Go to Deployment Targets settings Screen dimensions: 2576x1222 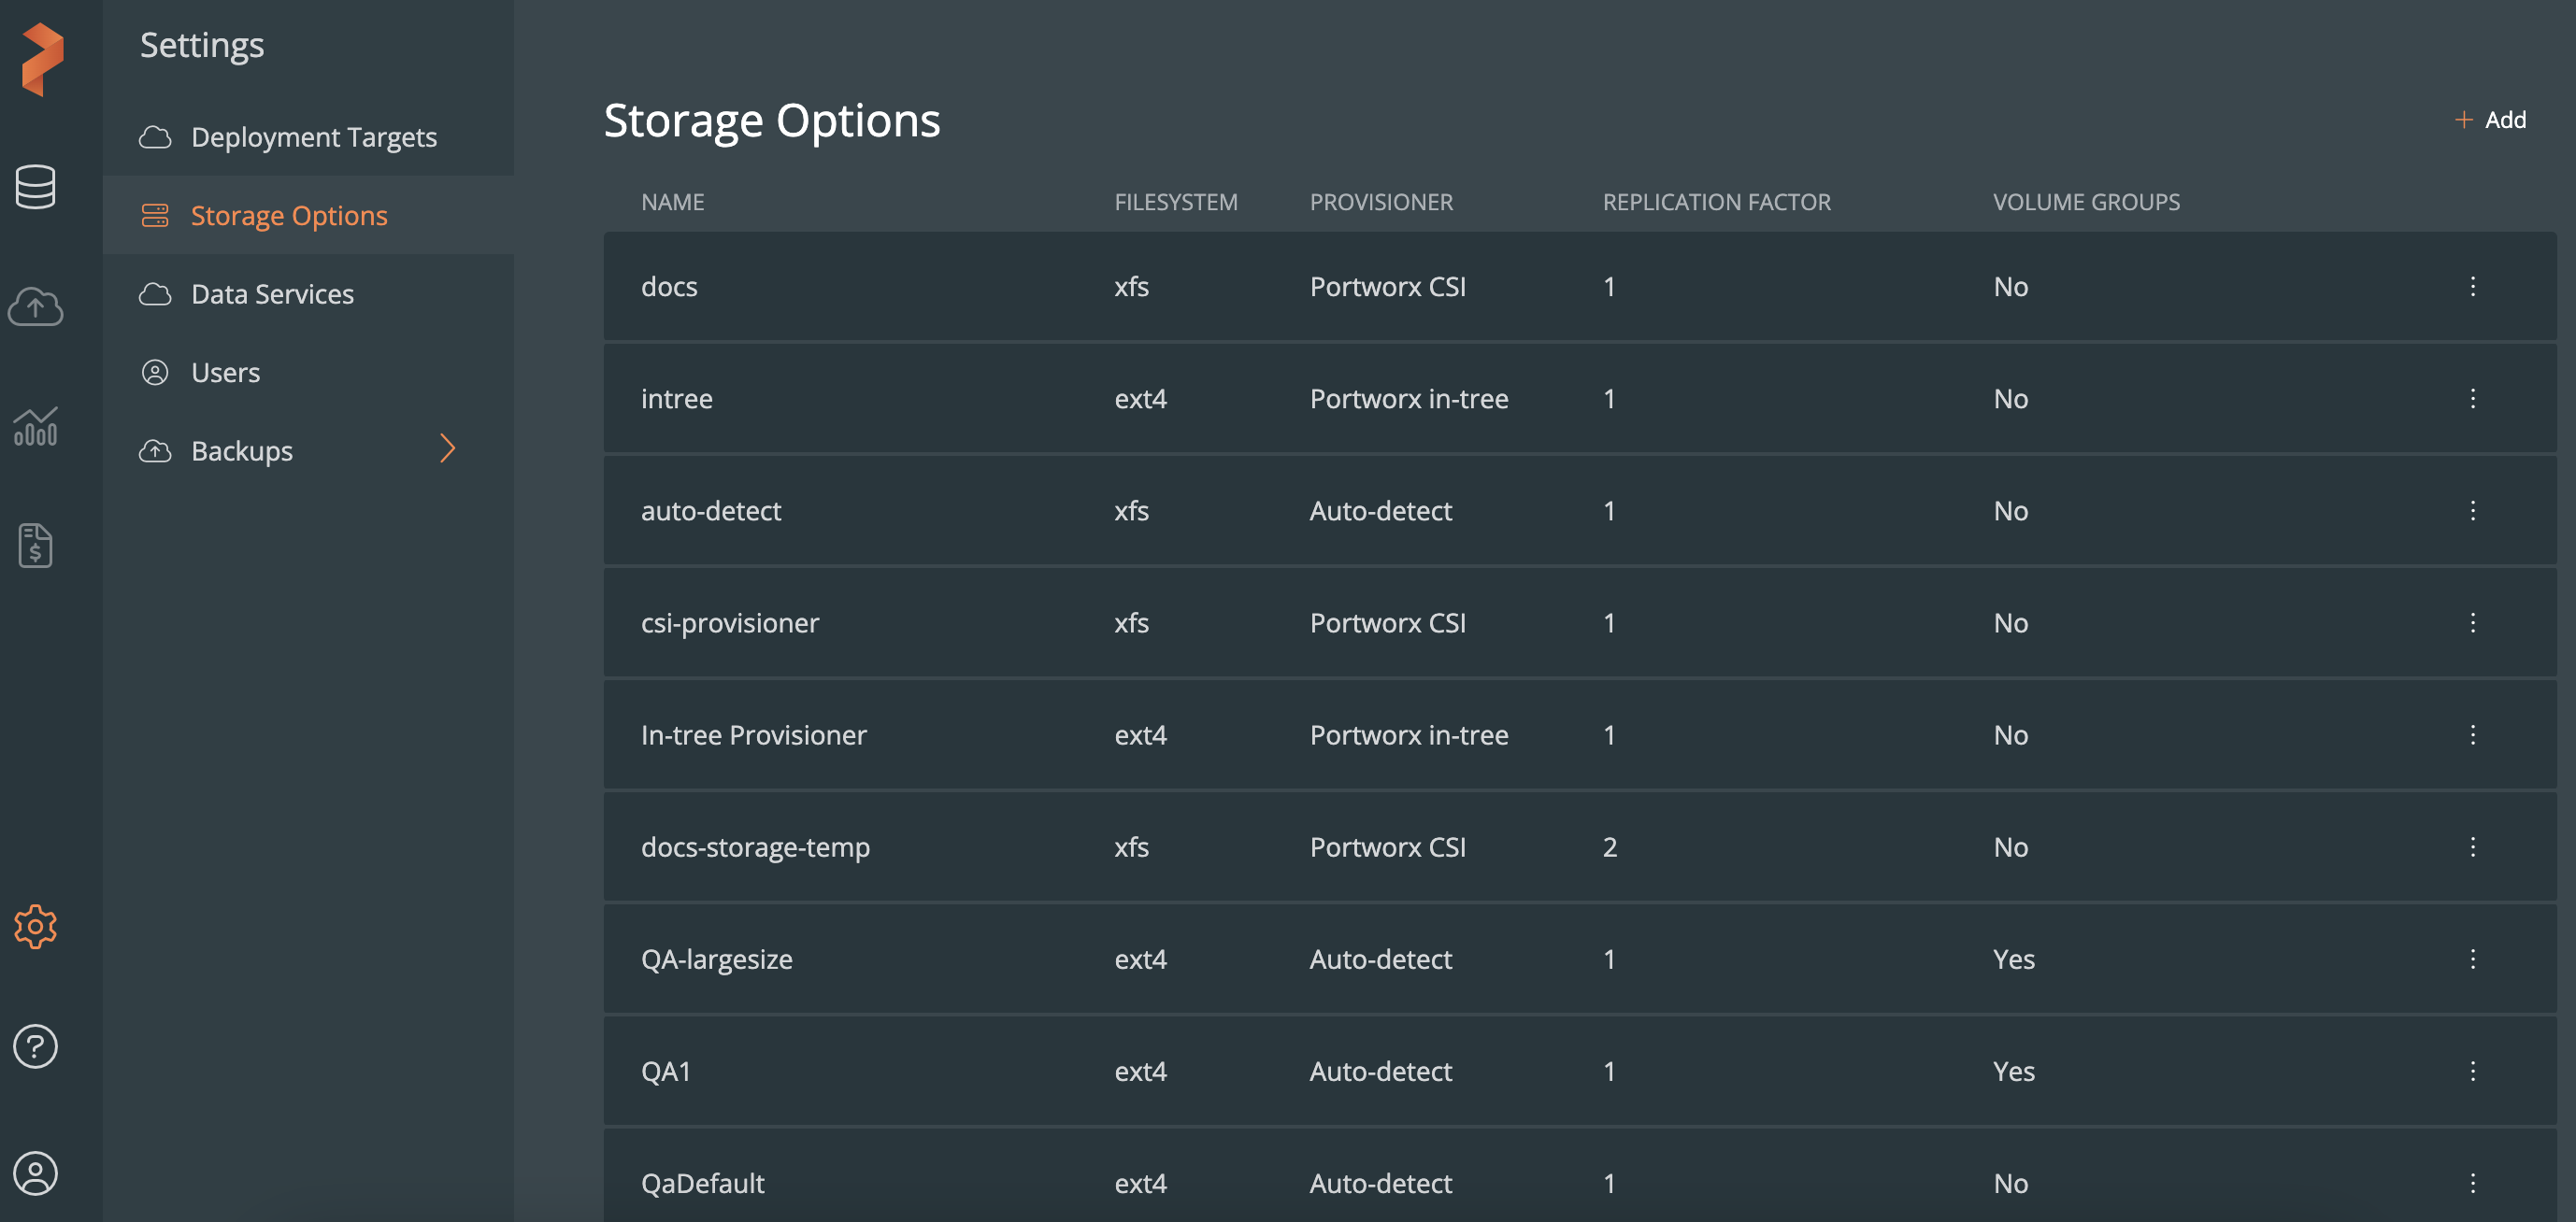[308, 137]
